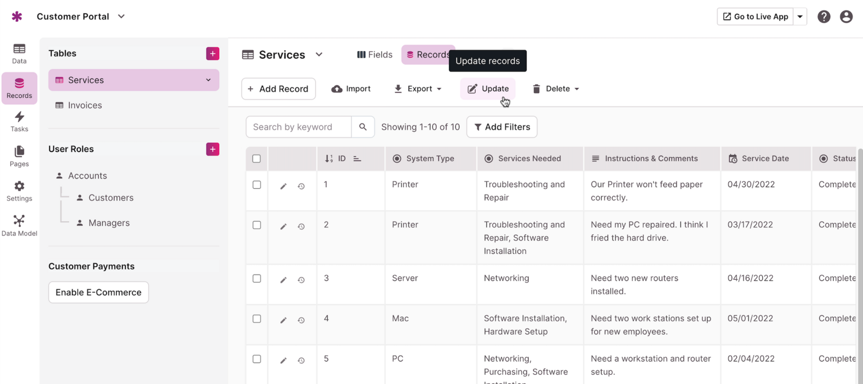Image resolution: width=863 pixels, height=384 pixels.
Task: Click the plus icon next to User Roles
Action: [212, 149]
